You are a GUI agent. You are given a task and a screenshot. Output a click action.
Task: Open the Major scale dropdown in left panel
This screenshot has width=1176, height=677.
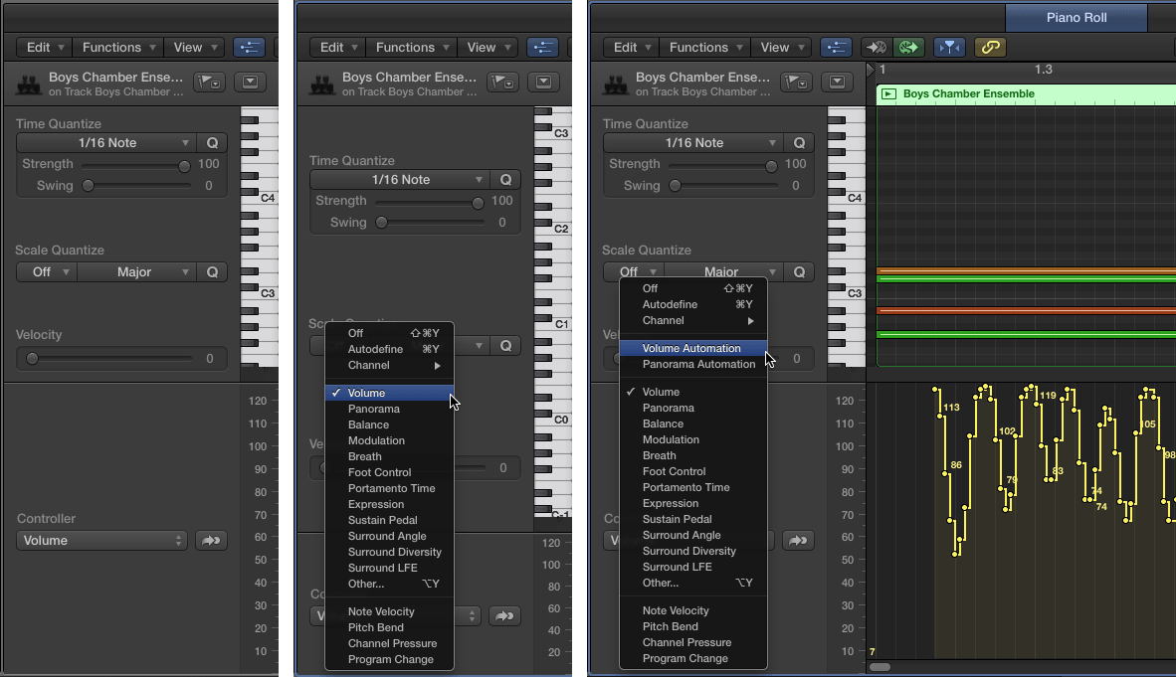[x=137, y=271]
